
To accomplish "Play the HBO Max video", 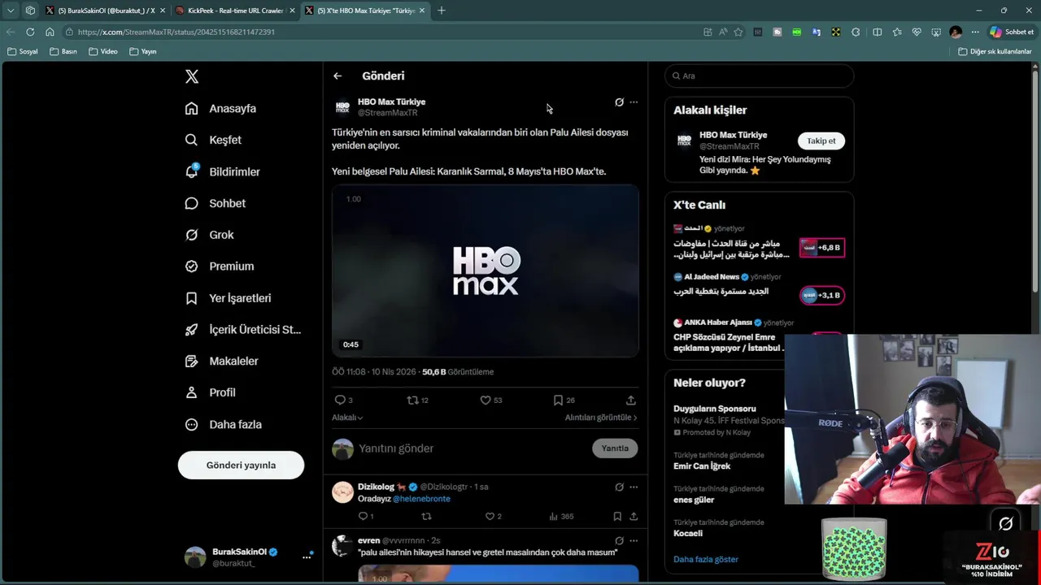I will click(x=485, y=271).
